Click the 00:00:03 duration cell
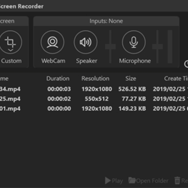 [59, 89]
